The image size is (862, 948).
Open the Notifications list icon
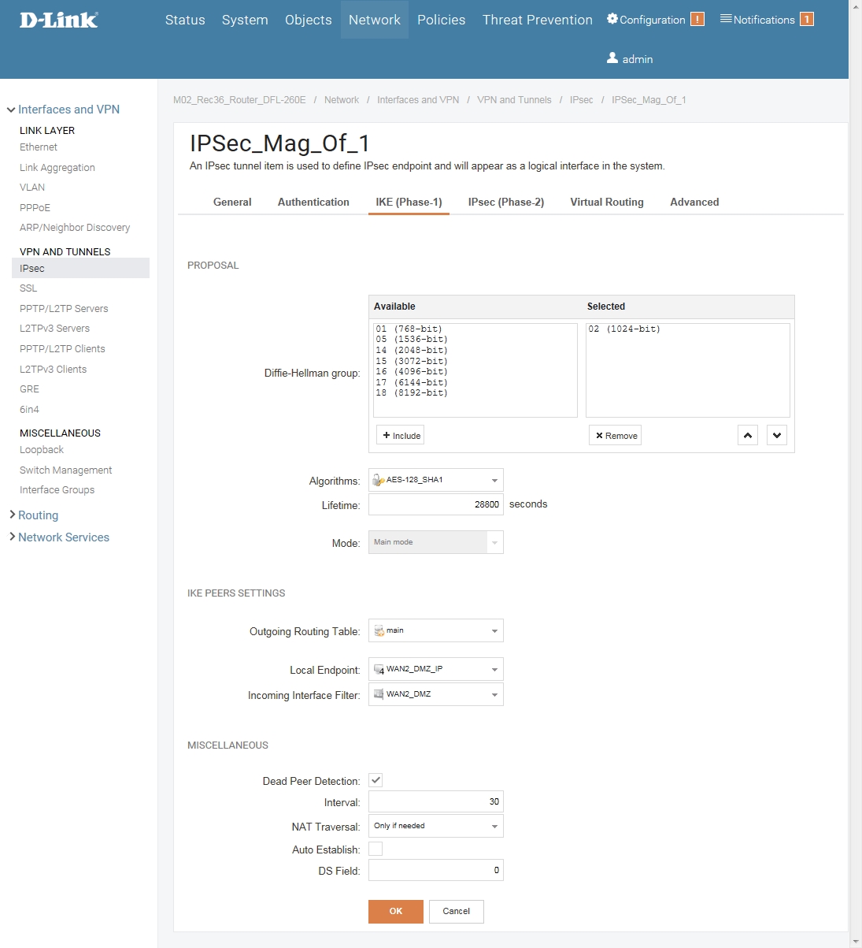click(x=726, y=19)
